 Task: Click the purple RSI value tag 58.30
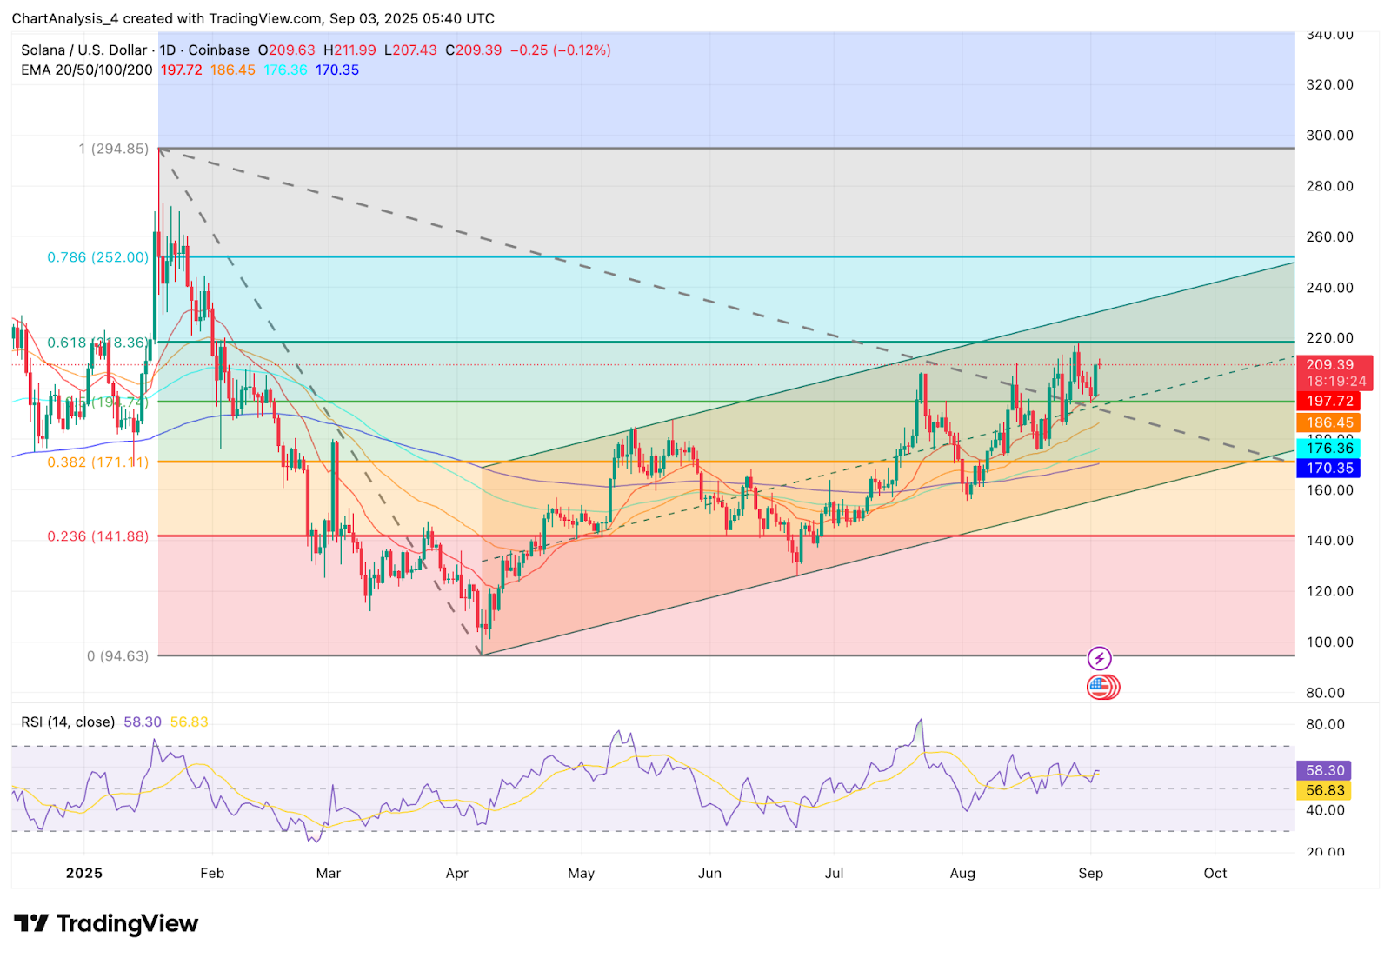1324,770
